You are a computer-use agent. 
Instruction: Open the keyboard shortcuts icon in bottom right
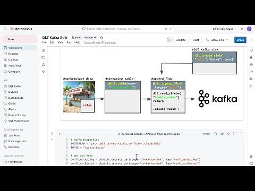pyautogui.click(x=251, y=157)
